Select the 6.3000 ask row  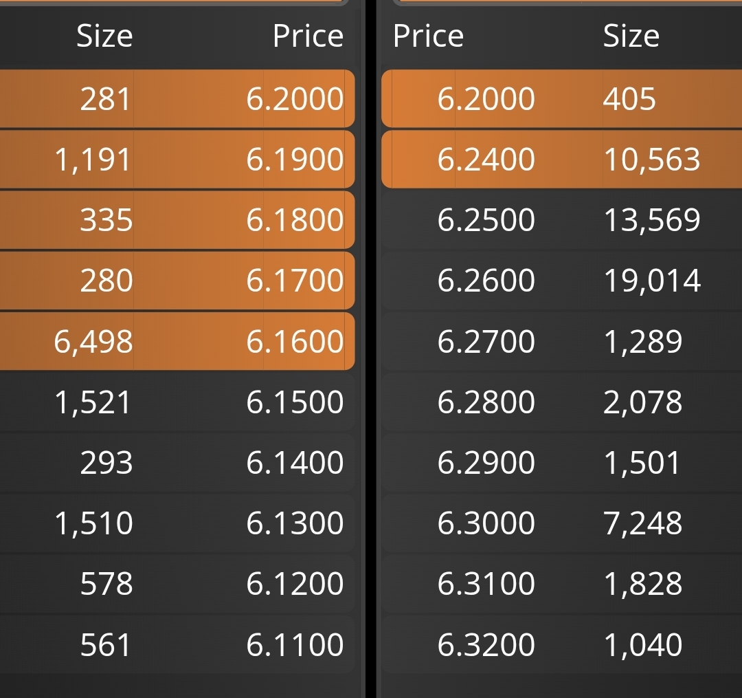coord(562,523)
